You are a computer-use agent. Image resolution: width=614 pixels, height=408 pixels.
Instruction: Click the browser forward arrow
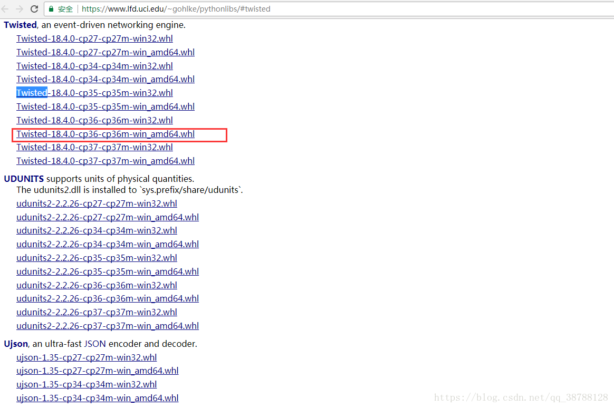19,8
